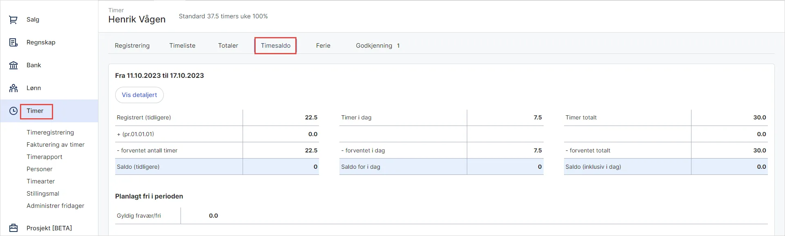Open the Ferie tab
Viewport: 785px width, 236px height.
[x=323, y=46]
